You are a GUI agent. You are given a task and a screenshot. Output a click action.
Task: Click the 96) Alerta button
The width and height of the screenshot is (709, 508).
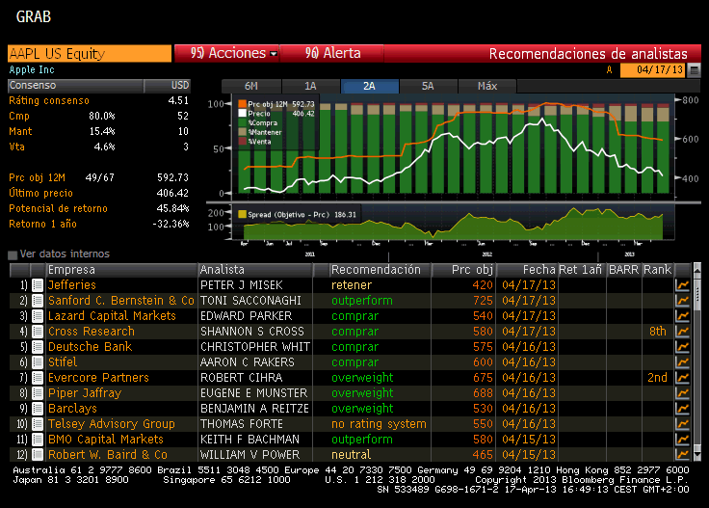click(332, 54)
